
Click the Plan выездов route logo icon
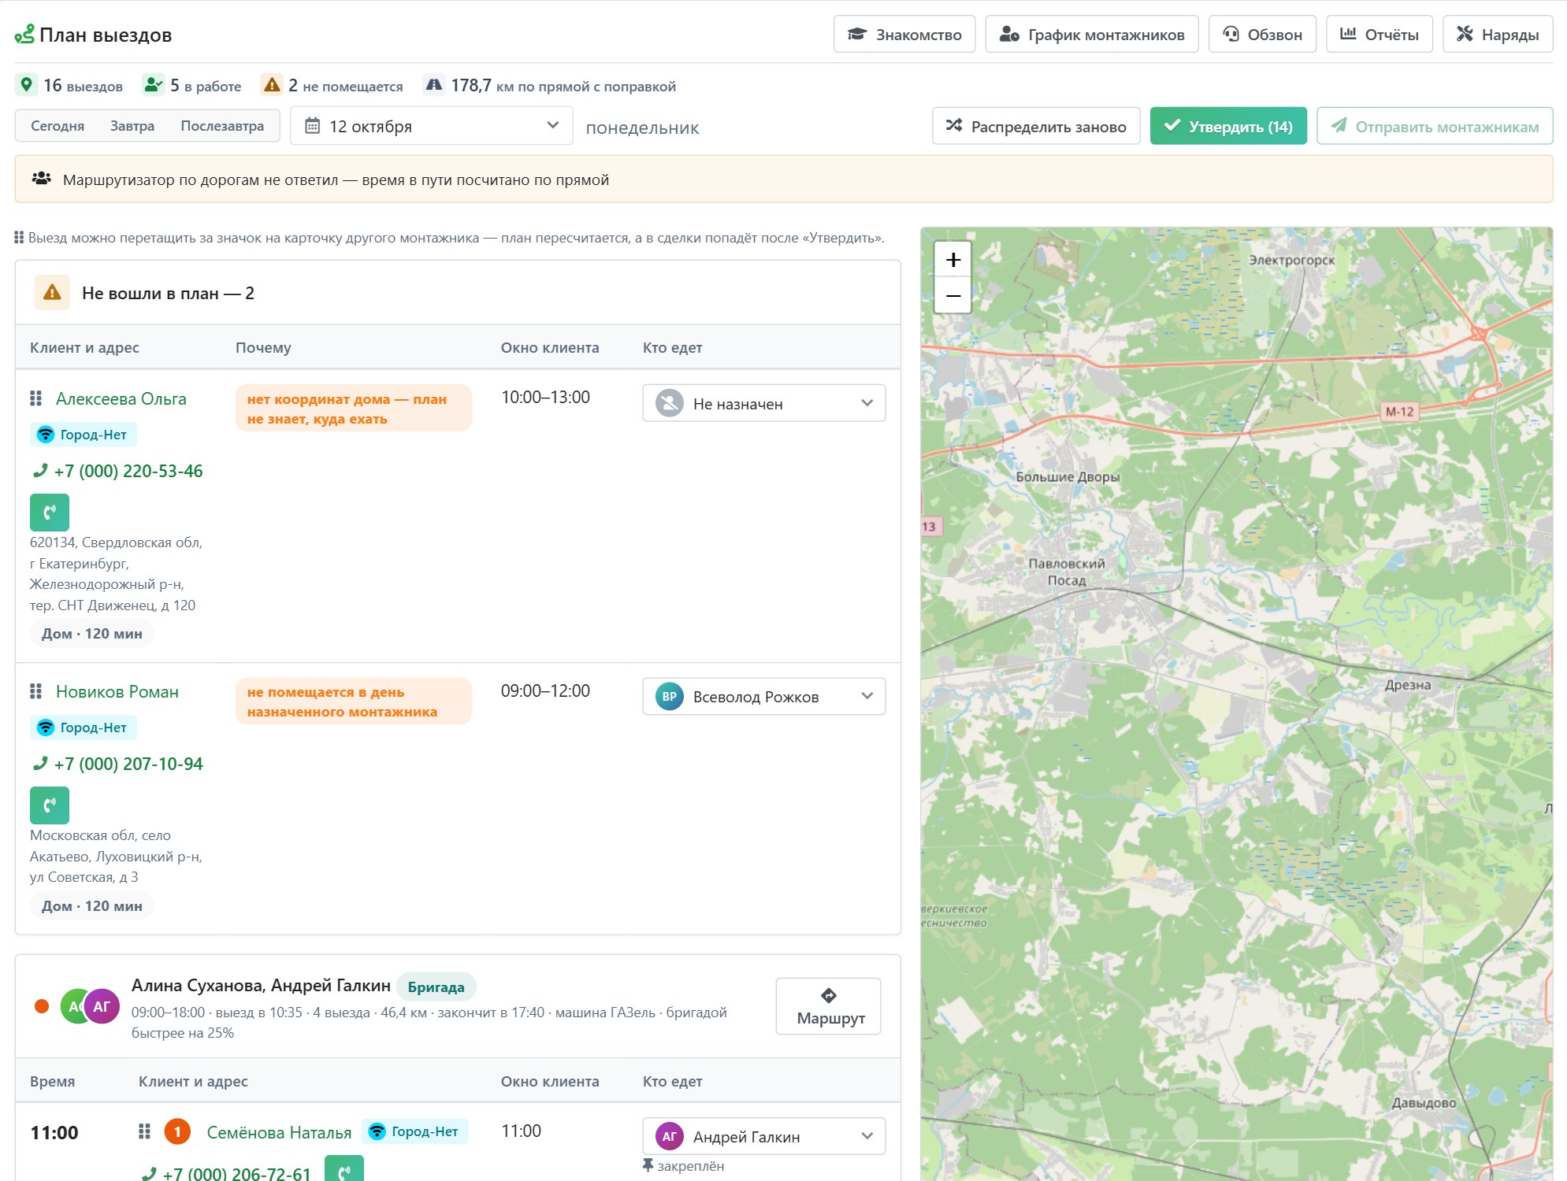click(24, 35)
